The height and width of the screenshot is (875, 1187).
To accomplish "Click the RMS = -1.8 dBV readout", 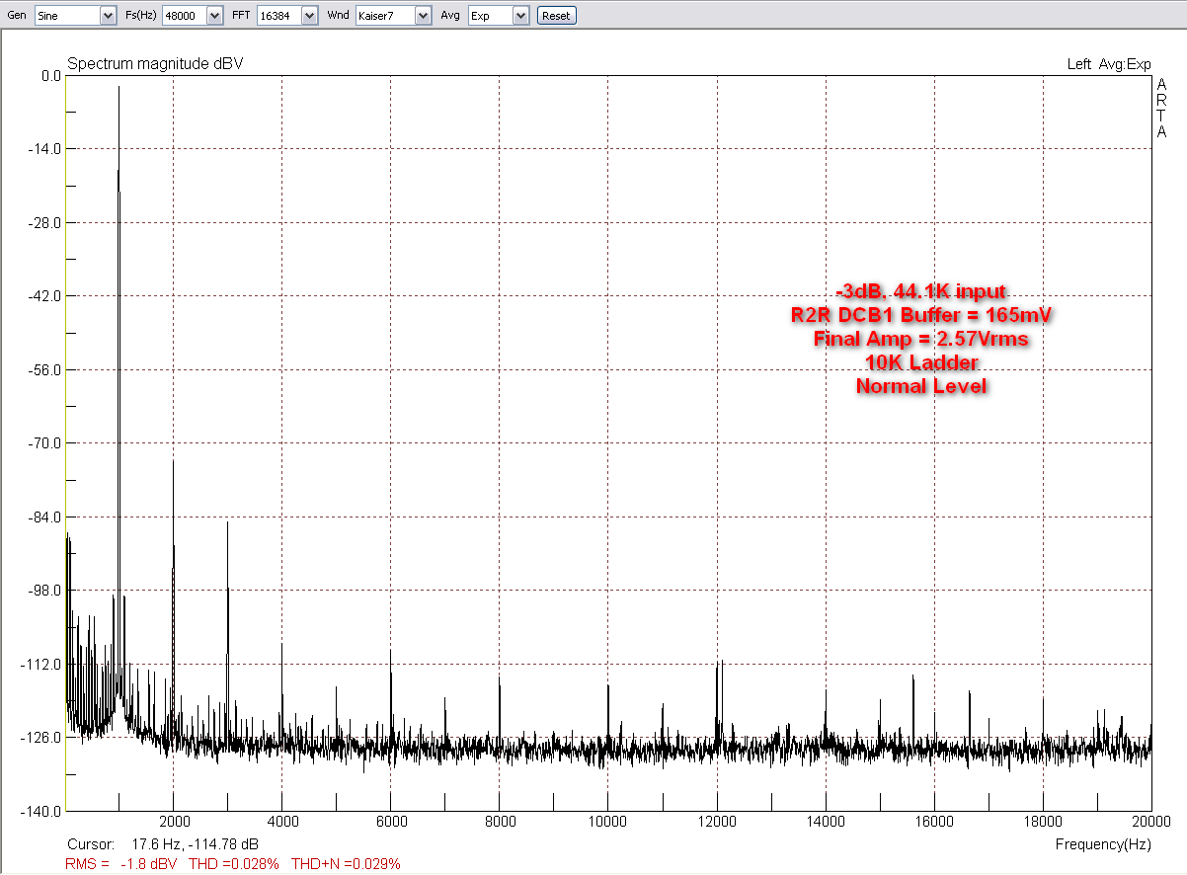I will [122, 864].
